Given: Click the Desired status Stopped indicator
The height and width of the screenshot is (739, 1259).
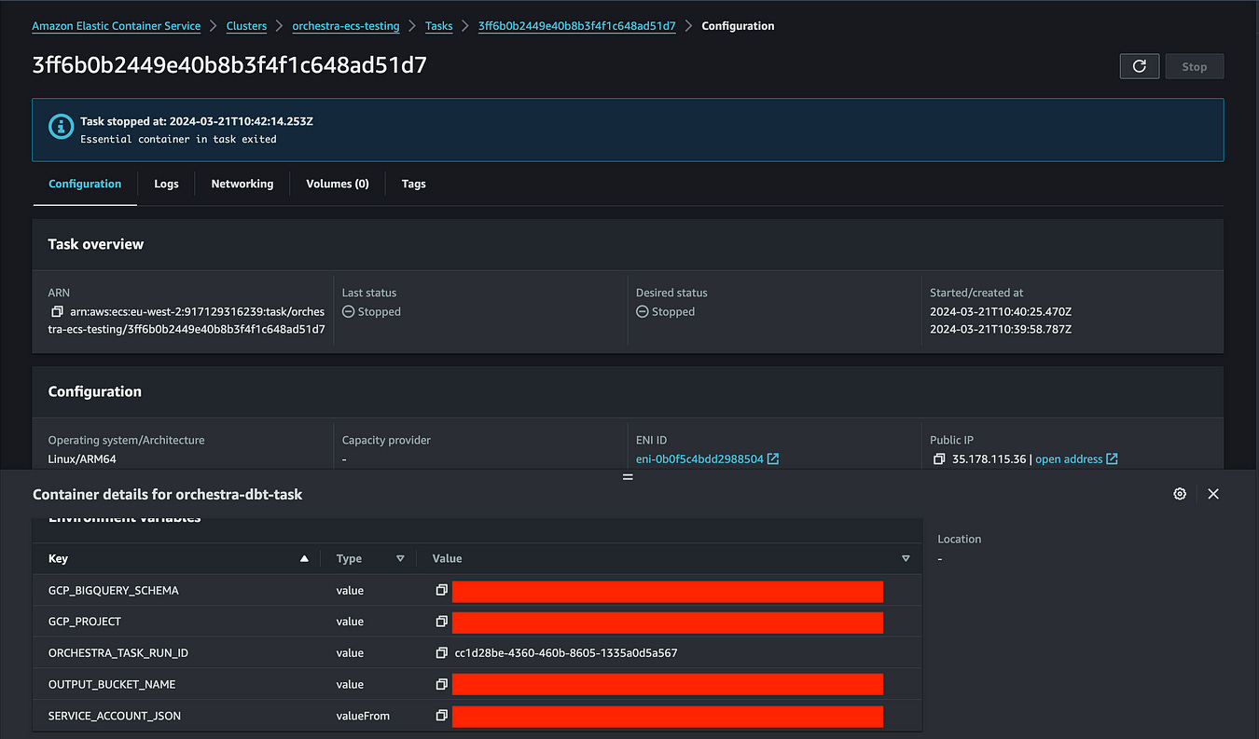Looking at the screenshot, I should click(x=666, y=312).
